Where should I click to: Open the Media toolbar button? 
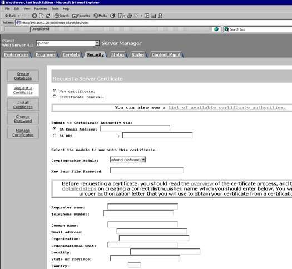[100, 16]
